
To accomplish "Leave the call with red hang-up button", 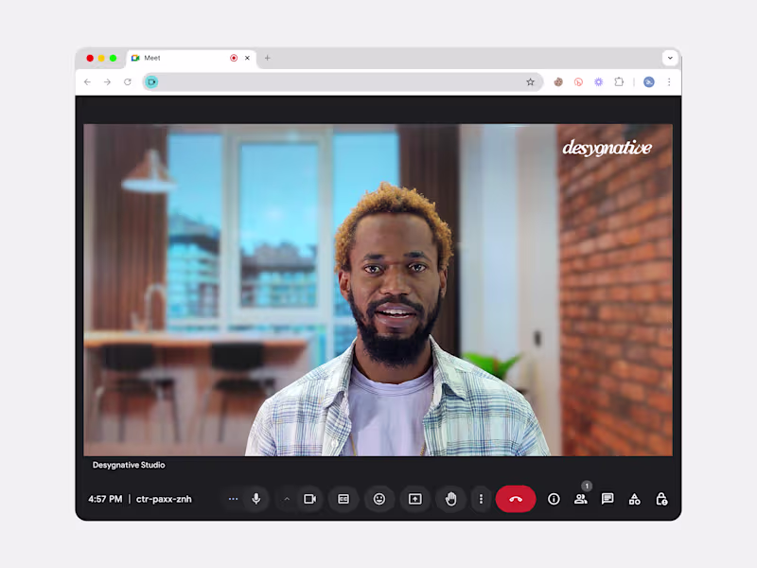I will (x=516, y=499).
